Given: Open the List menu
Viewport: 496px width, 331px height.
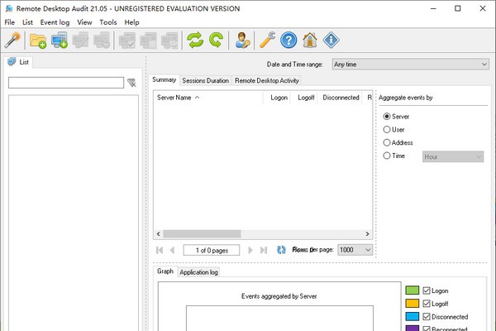Looking at the screenshot, I should pyautogui.click(x=27, y=22).
